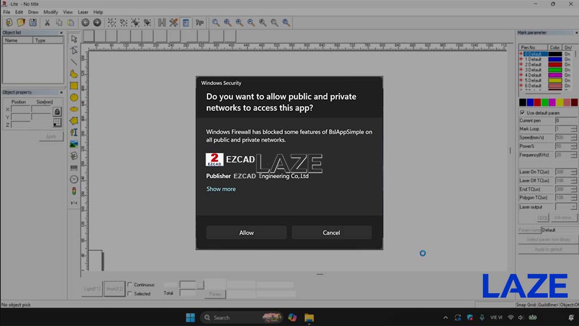Screen dimensions: 579x326
Task: Click the Redo right-arrow toolbar icon
Action: click(x=97, y=23)
